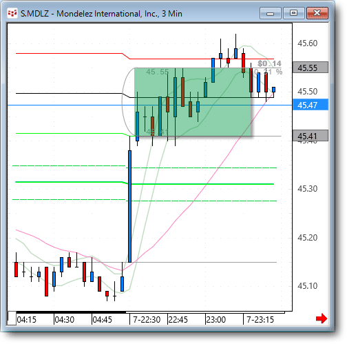347x344 pixels.
Task: Click the 7-22:30 time axis label
Action: pos(147,320)
